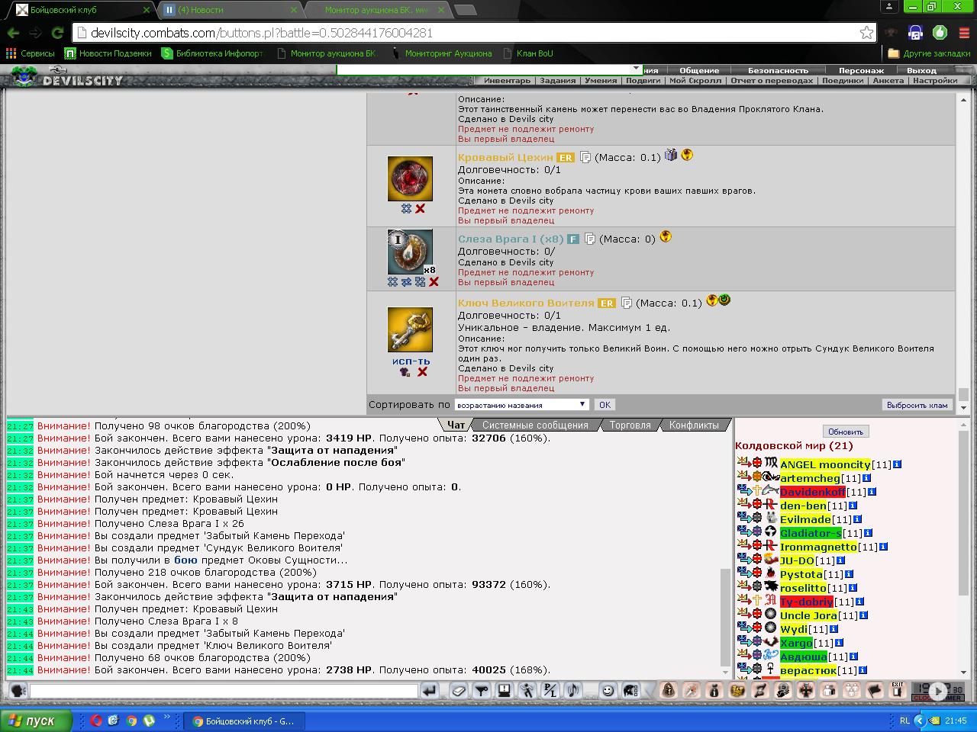Switch to the Системные сообщения tab

pos(535,425)
